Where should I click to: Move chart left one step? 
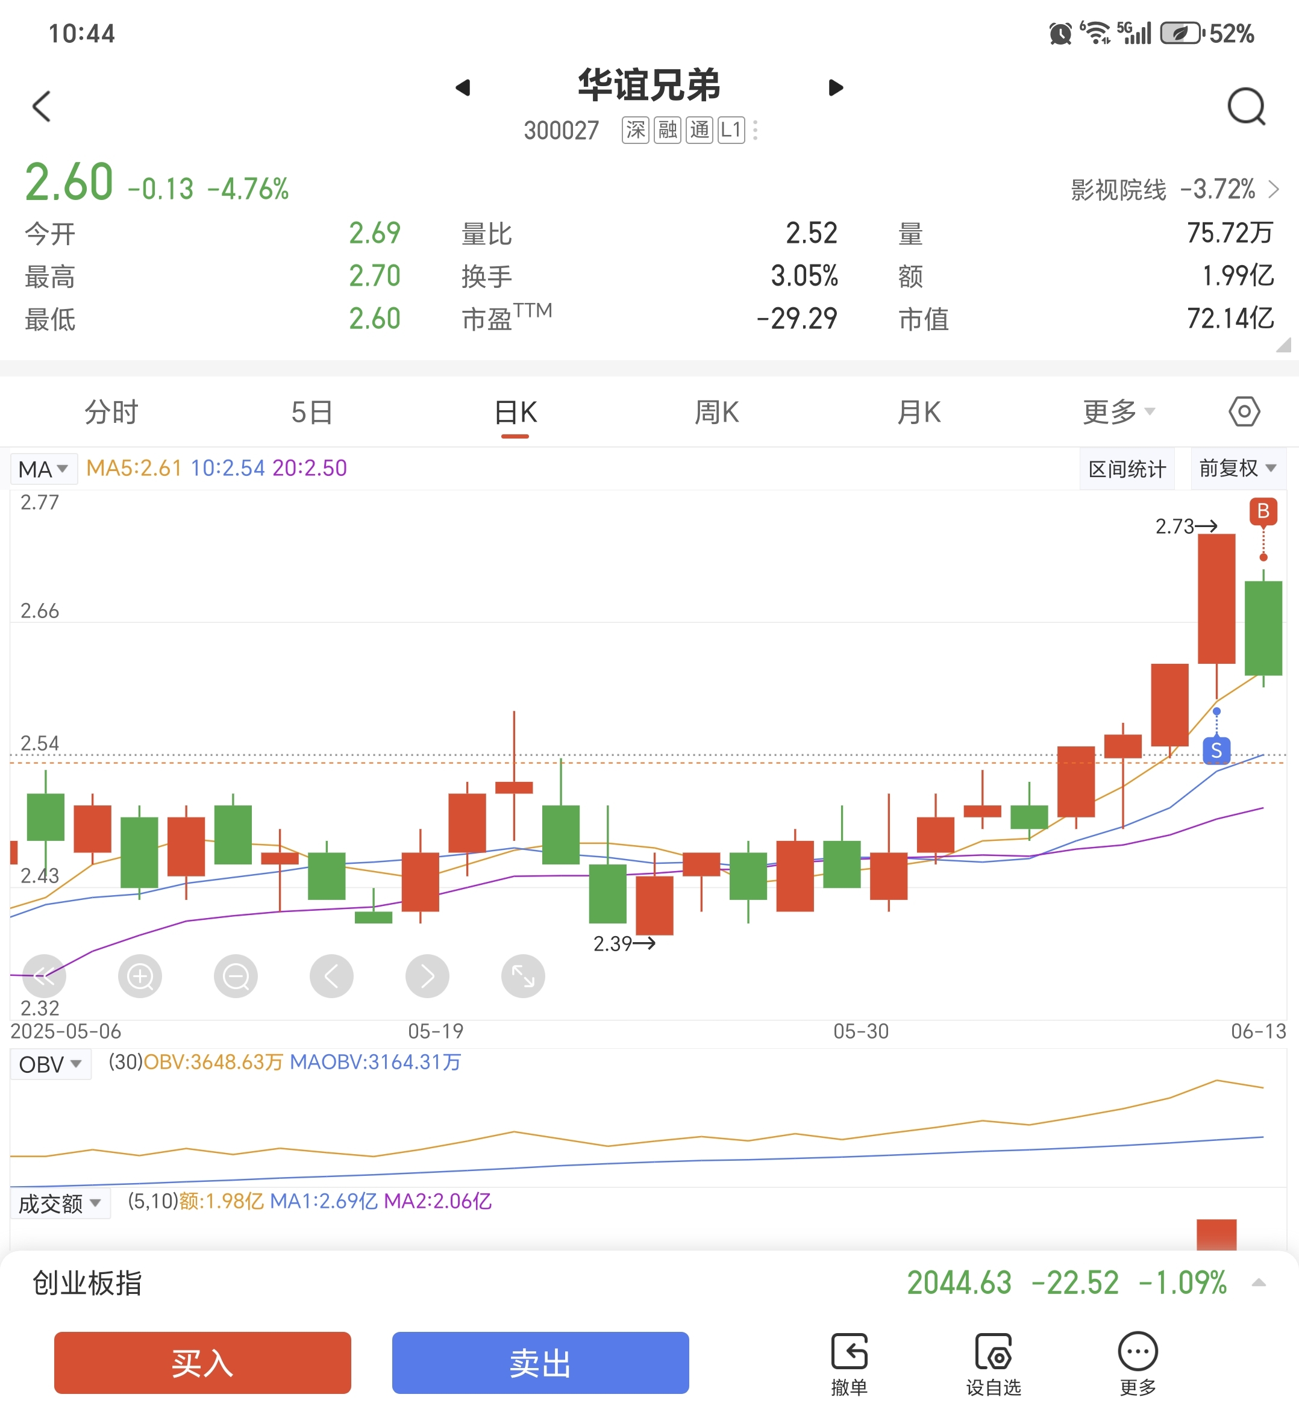[x=331, y=975]
